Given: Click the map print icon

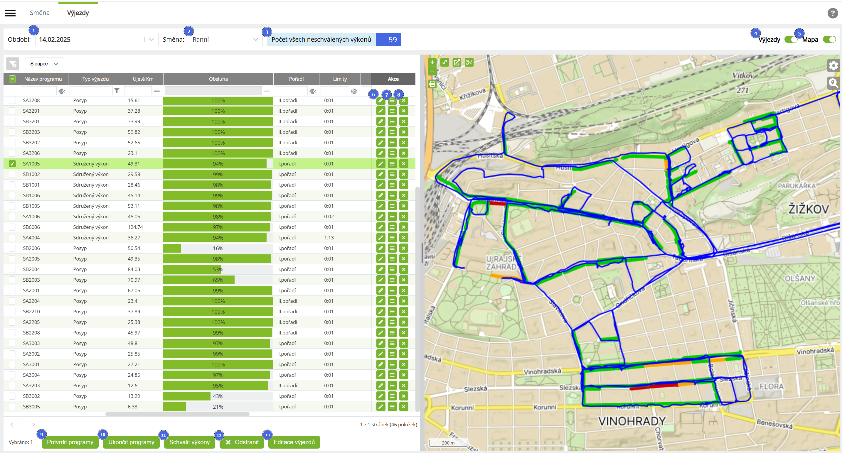Looking at the screenshot, I should point(432,84).
